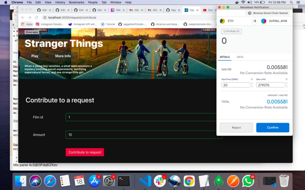Click the volume icon in menu bar
This screenshot has width=305, height=190.
250,2
